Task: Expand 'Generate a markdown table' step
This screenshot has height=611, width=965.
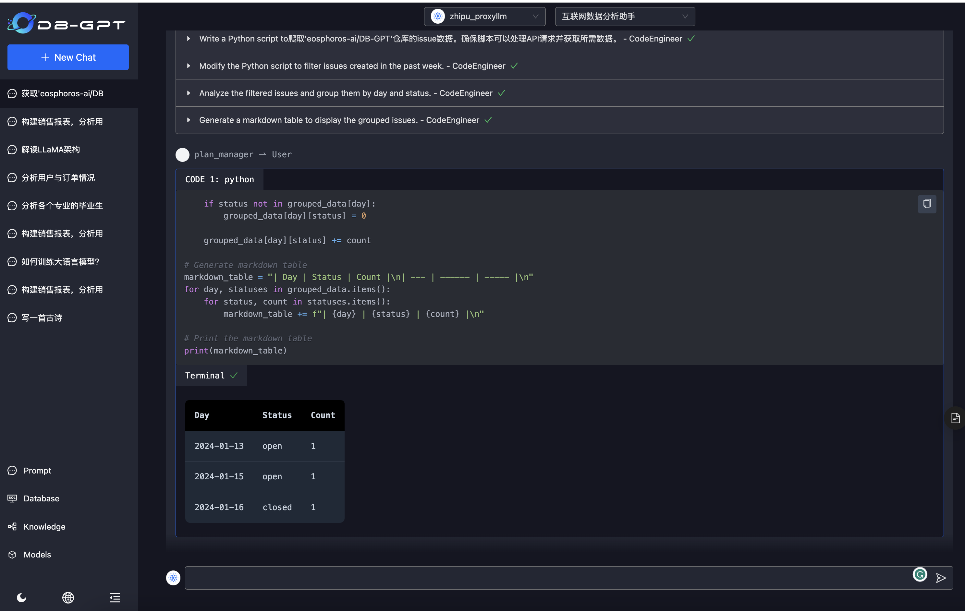Action: pos(188,120)
